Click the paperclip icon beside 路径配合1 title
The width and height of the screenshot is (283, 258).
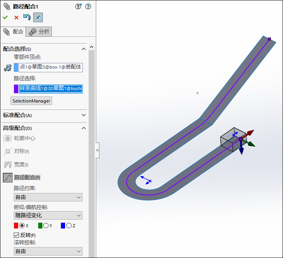(x=7, y=6)
